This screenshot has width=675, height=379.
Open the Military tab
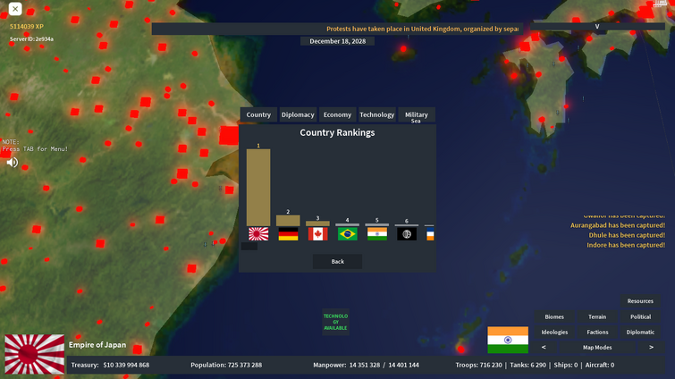pyautogui.click(x=417, y=114)
